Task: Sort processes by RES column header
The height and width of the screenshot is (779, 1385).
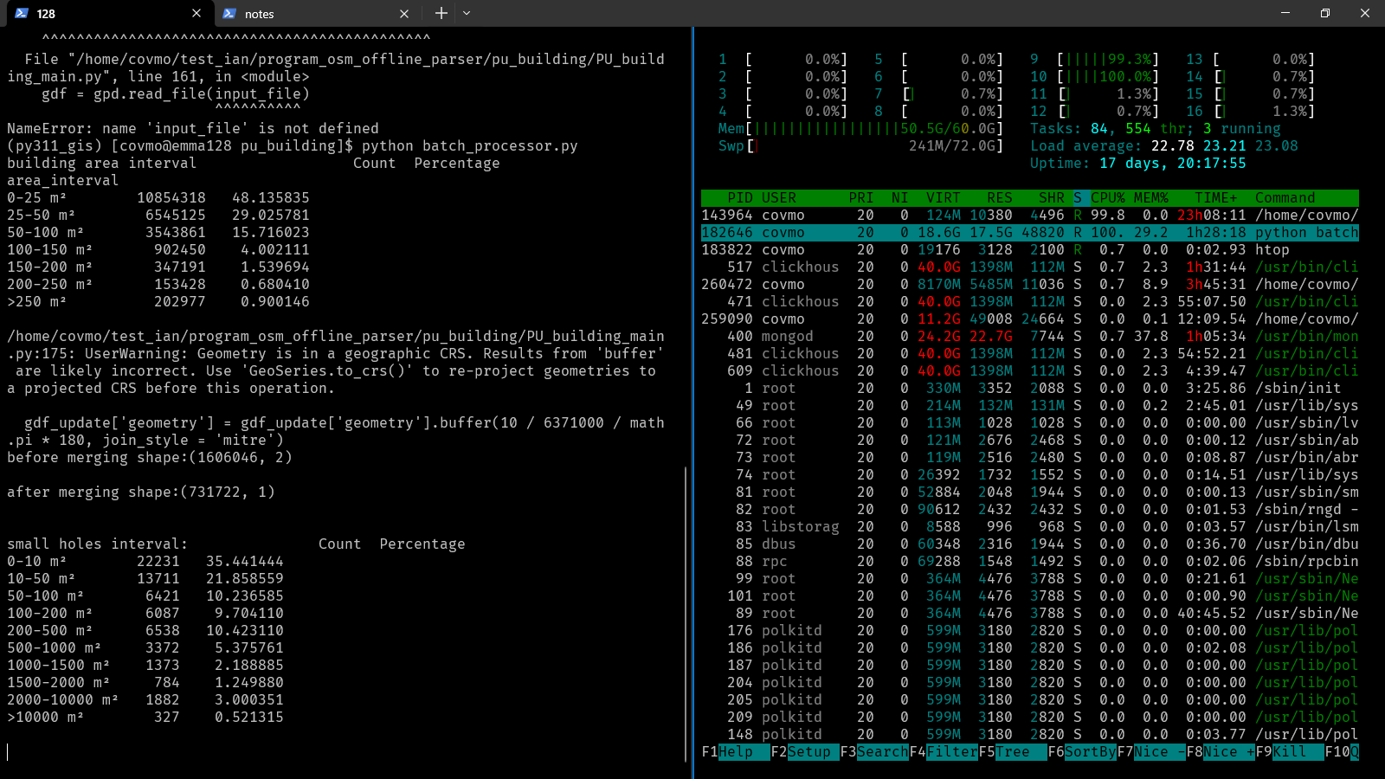Action: (x=1000, y=198)
